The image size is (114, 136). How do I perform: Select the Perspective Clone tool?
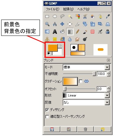(62, 39)
